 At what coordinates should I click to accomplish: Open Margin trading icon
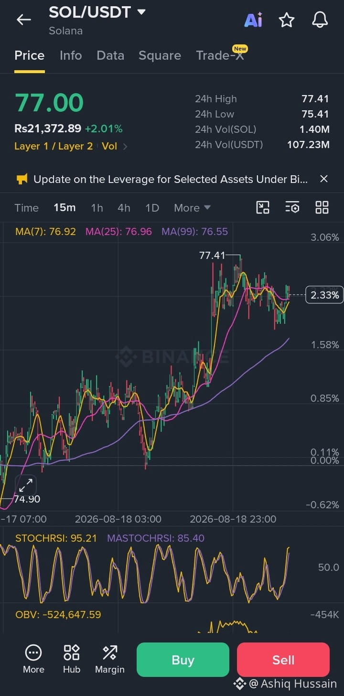click(x=110, y=659)
